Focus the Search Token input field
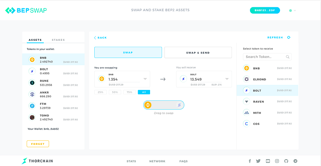The width and height of the screenshot is (321, 166). 265,57
